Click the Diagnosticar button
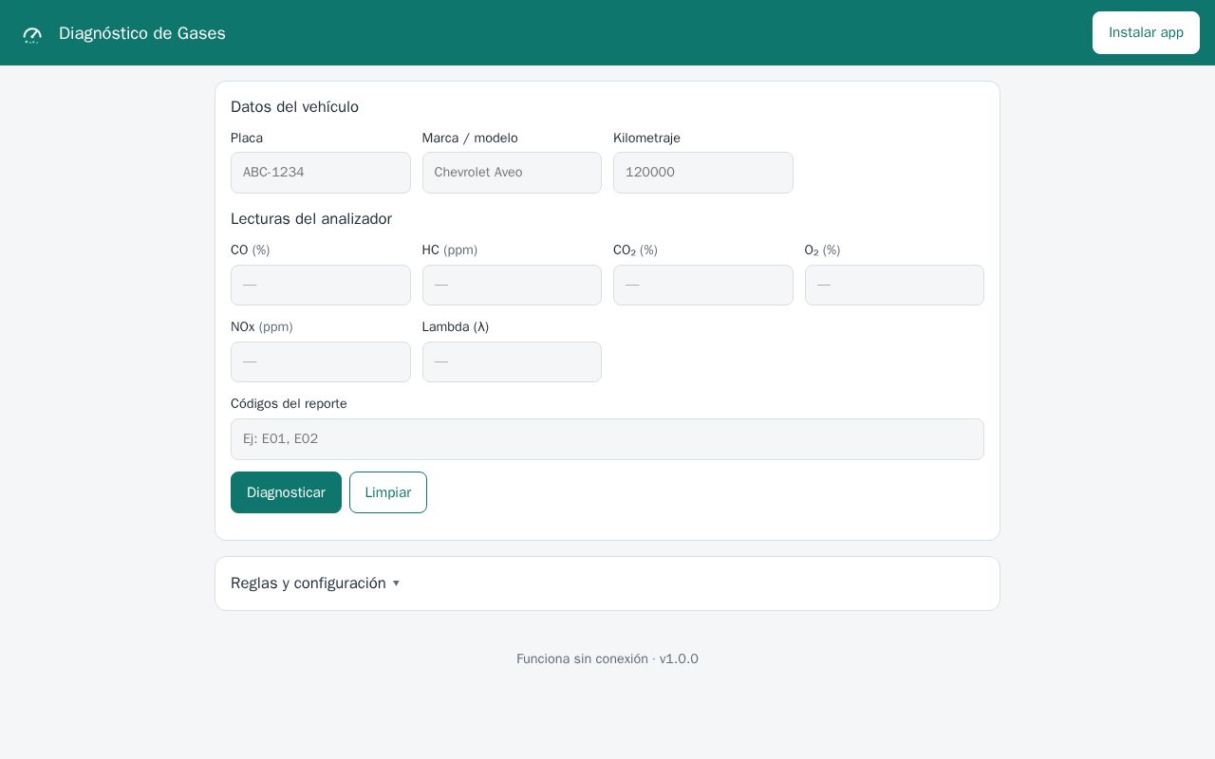 (286, 492)
